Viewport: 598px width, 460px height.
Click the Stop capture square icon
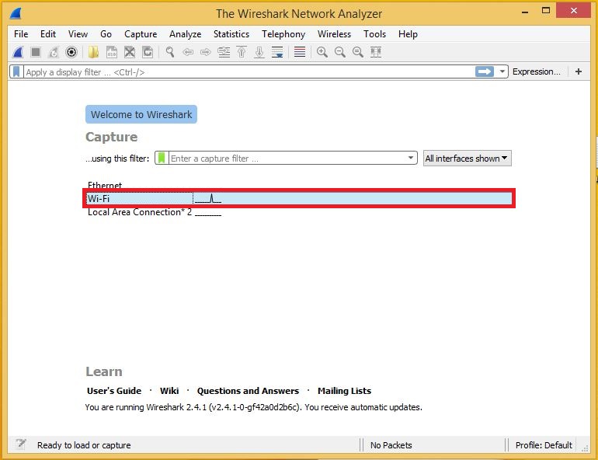click(36, 52)
